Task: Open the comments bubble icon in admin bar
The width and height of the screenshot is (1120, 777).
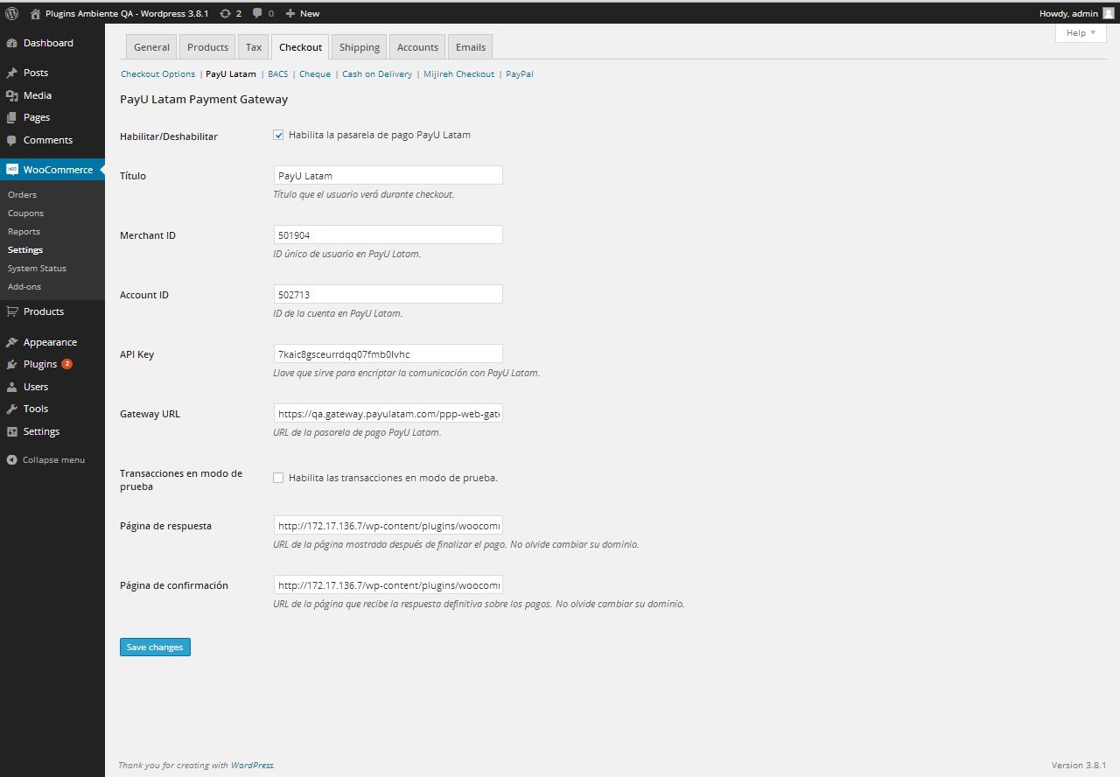Action: [x=257, y=13]
